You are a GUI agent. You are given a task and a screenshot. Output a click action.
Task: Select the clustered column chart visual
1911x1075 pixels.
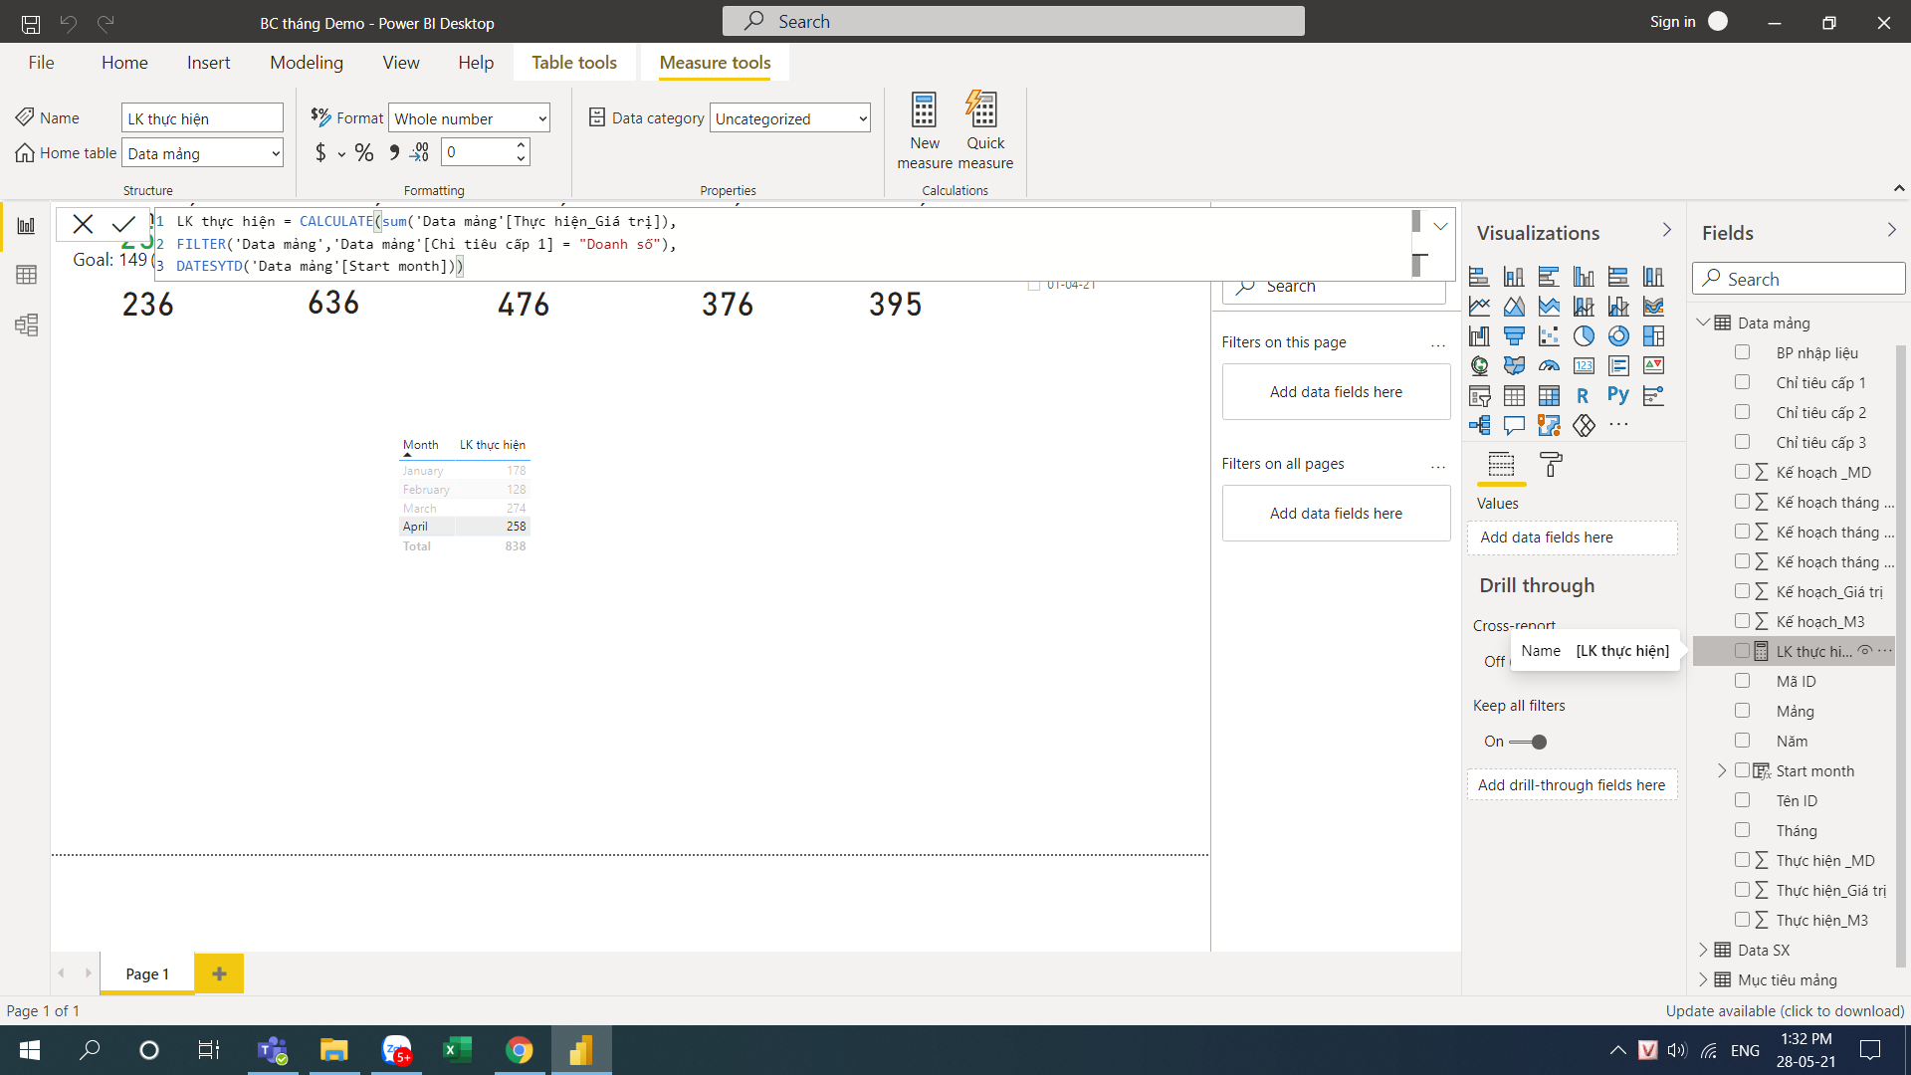[x=1584, y=277]
